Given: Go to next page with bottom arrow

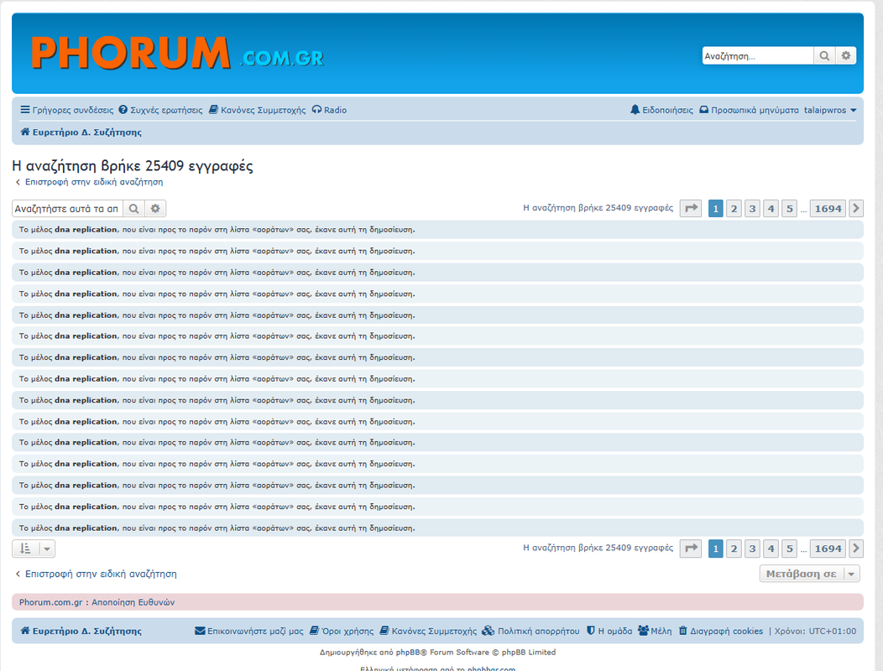Looking at the screenshot, I should click(x=856, y=549).
